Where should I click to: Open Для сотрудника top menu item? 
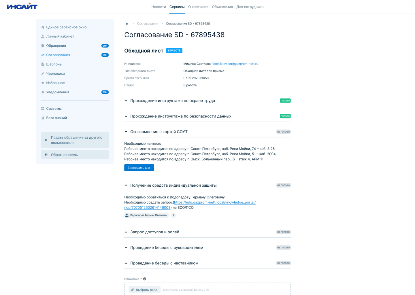click(250, 7)
